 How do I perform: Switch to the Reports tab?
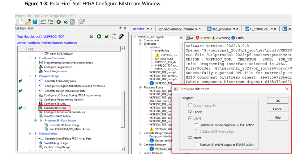pyautogui.click(x=138, y=29)
